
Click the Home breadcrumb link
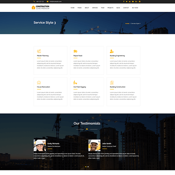point(127,23)
